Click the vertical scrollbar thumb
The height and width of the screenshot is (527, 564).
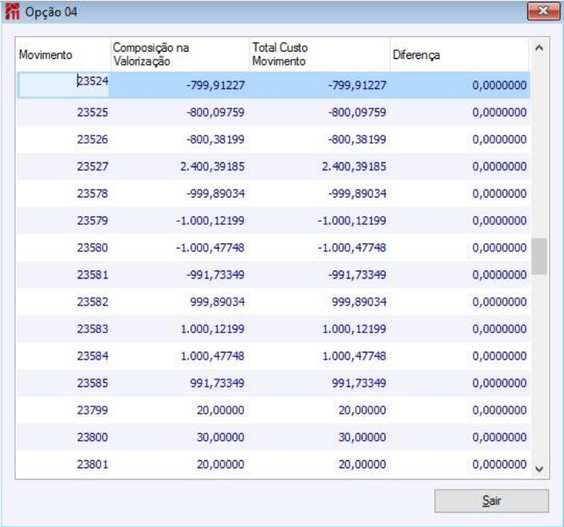(x=539, y=256)
